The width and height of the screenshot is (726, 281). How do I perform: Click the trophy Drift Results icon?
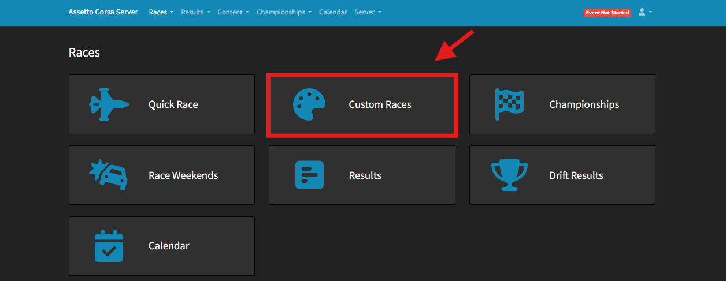(x=509, y=175)
